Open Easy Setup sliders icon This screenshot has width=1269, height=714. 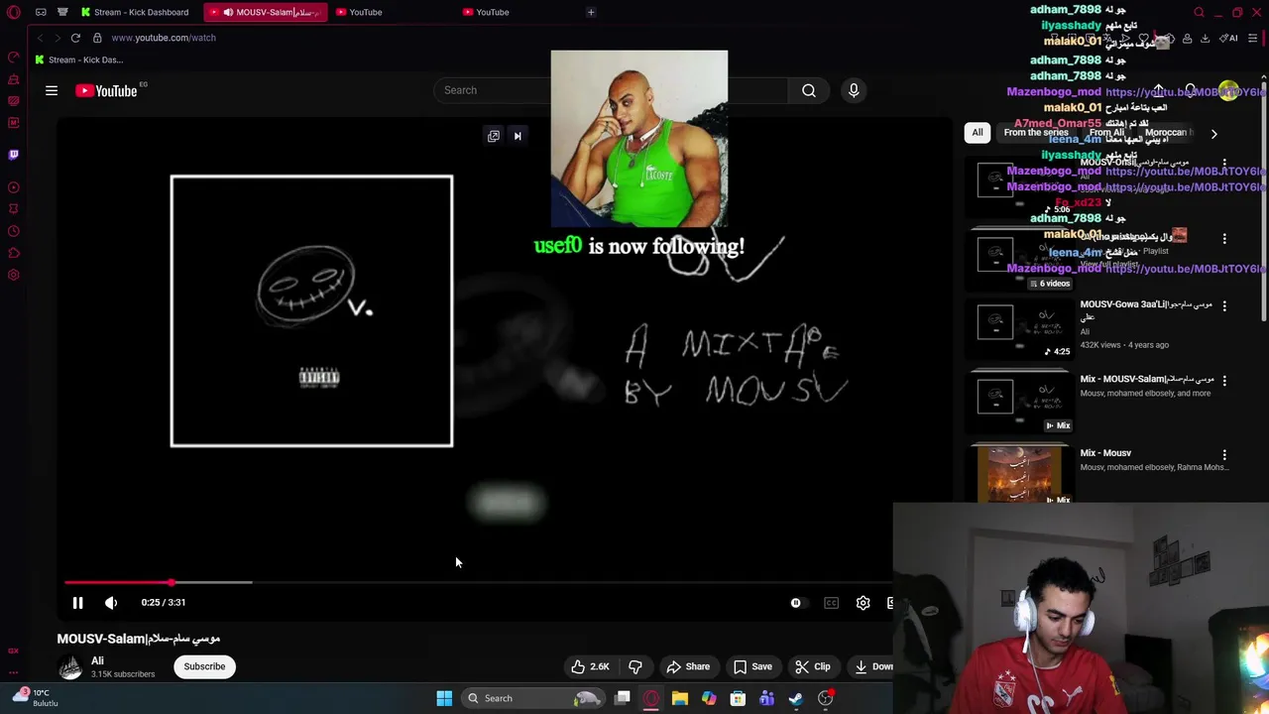(x=1253, y=38)
